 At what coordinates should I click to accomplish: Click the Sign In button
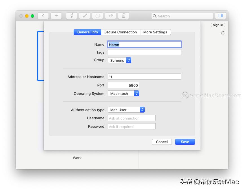218,25
